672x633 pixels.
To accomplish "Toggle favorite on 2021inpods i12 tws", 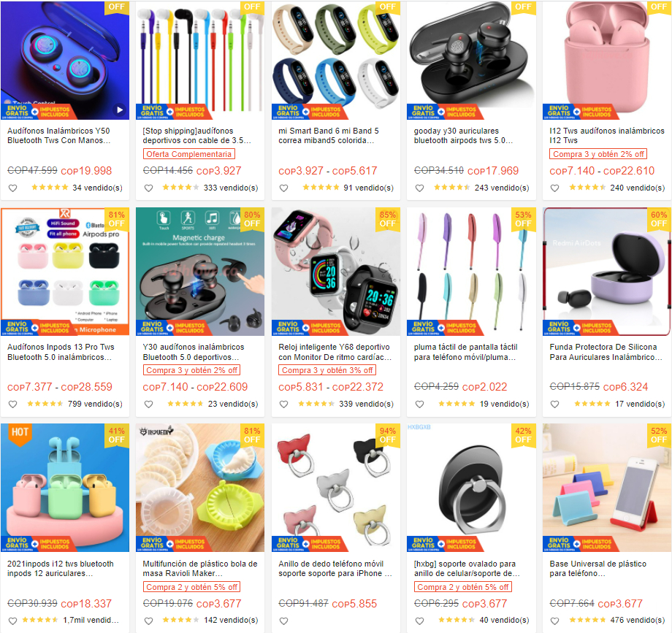I will (x=13, y=621).
